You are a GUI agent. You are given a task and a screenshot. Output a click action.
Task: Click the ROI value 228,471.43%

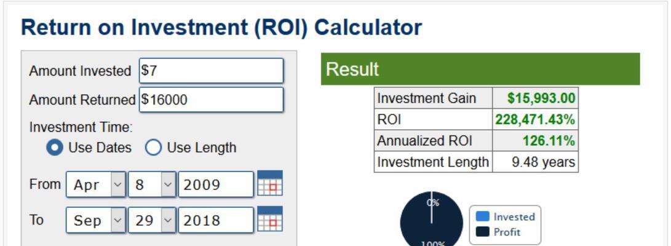[x=535, y=120]
